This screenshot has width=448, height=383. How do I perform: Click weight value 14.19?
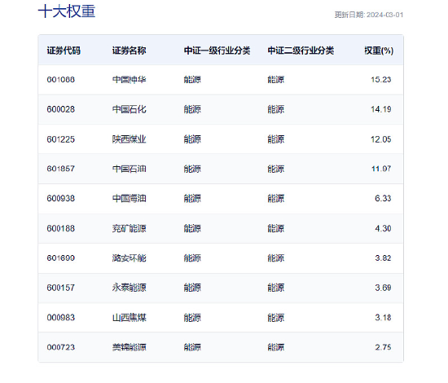(381, 109)
